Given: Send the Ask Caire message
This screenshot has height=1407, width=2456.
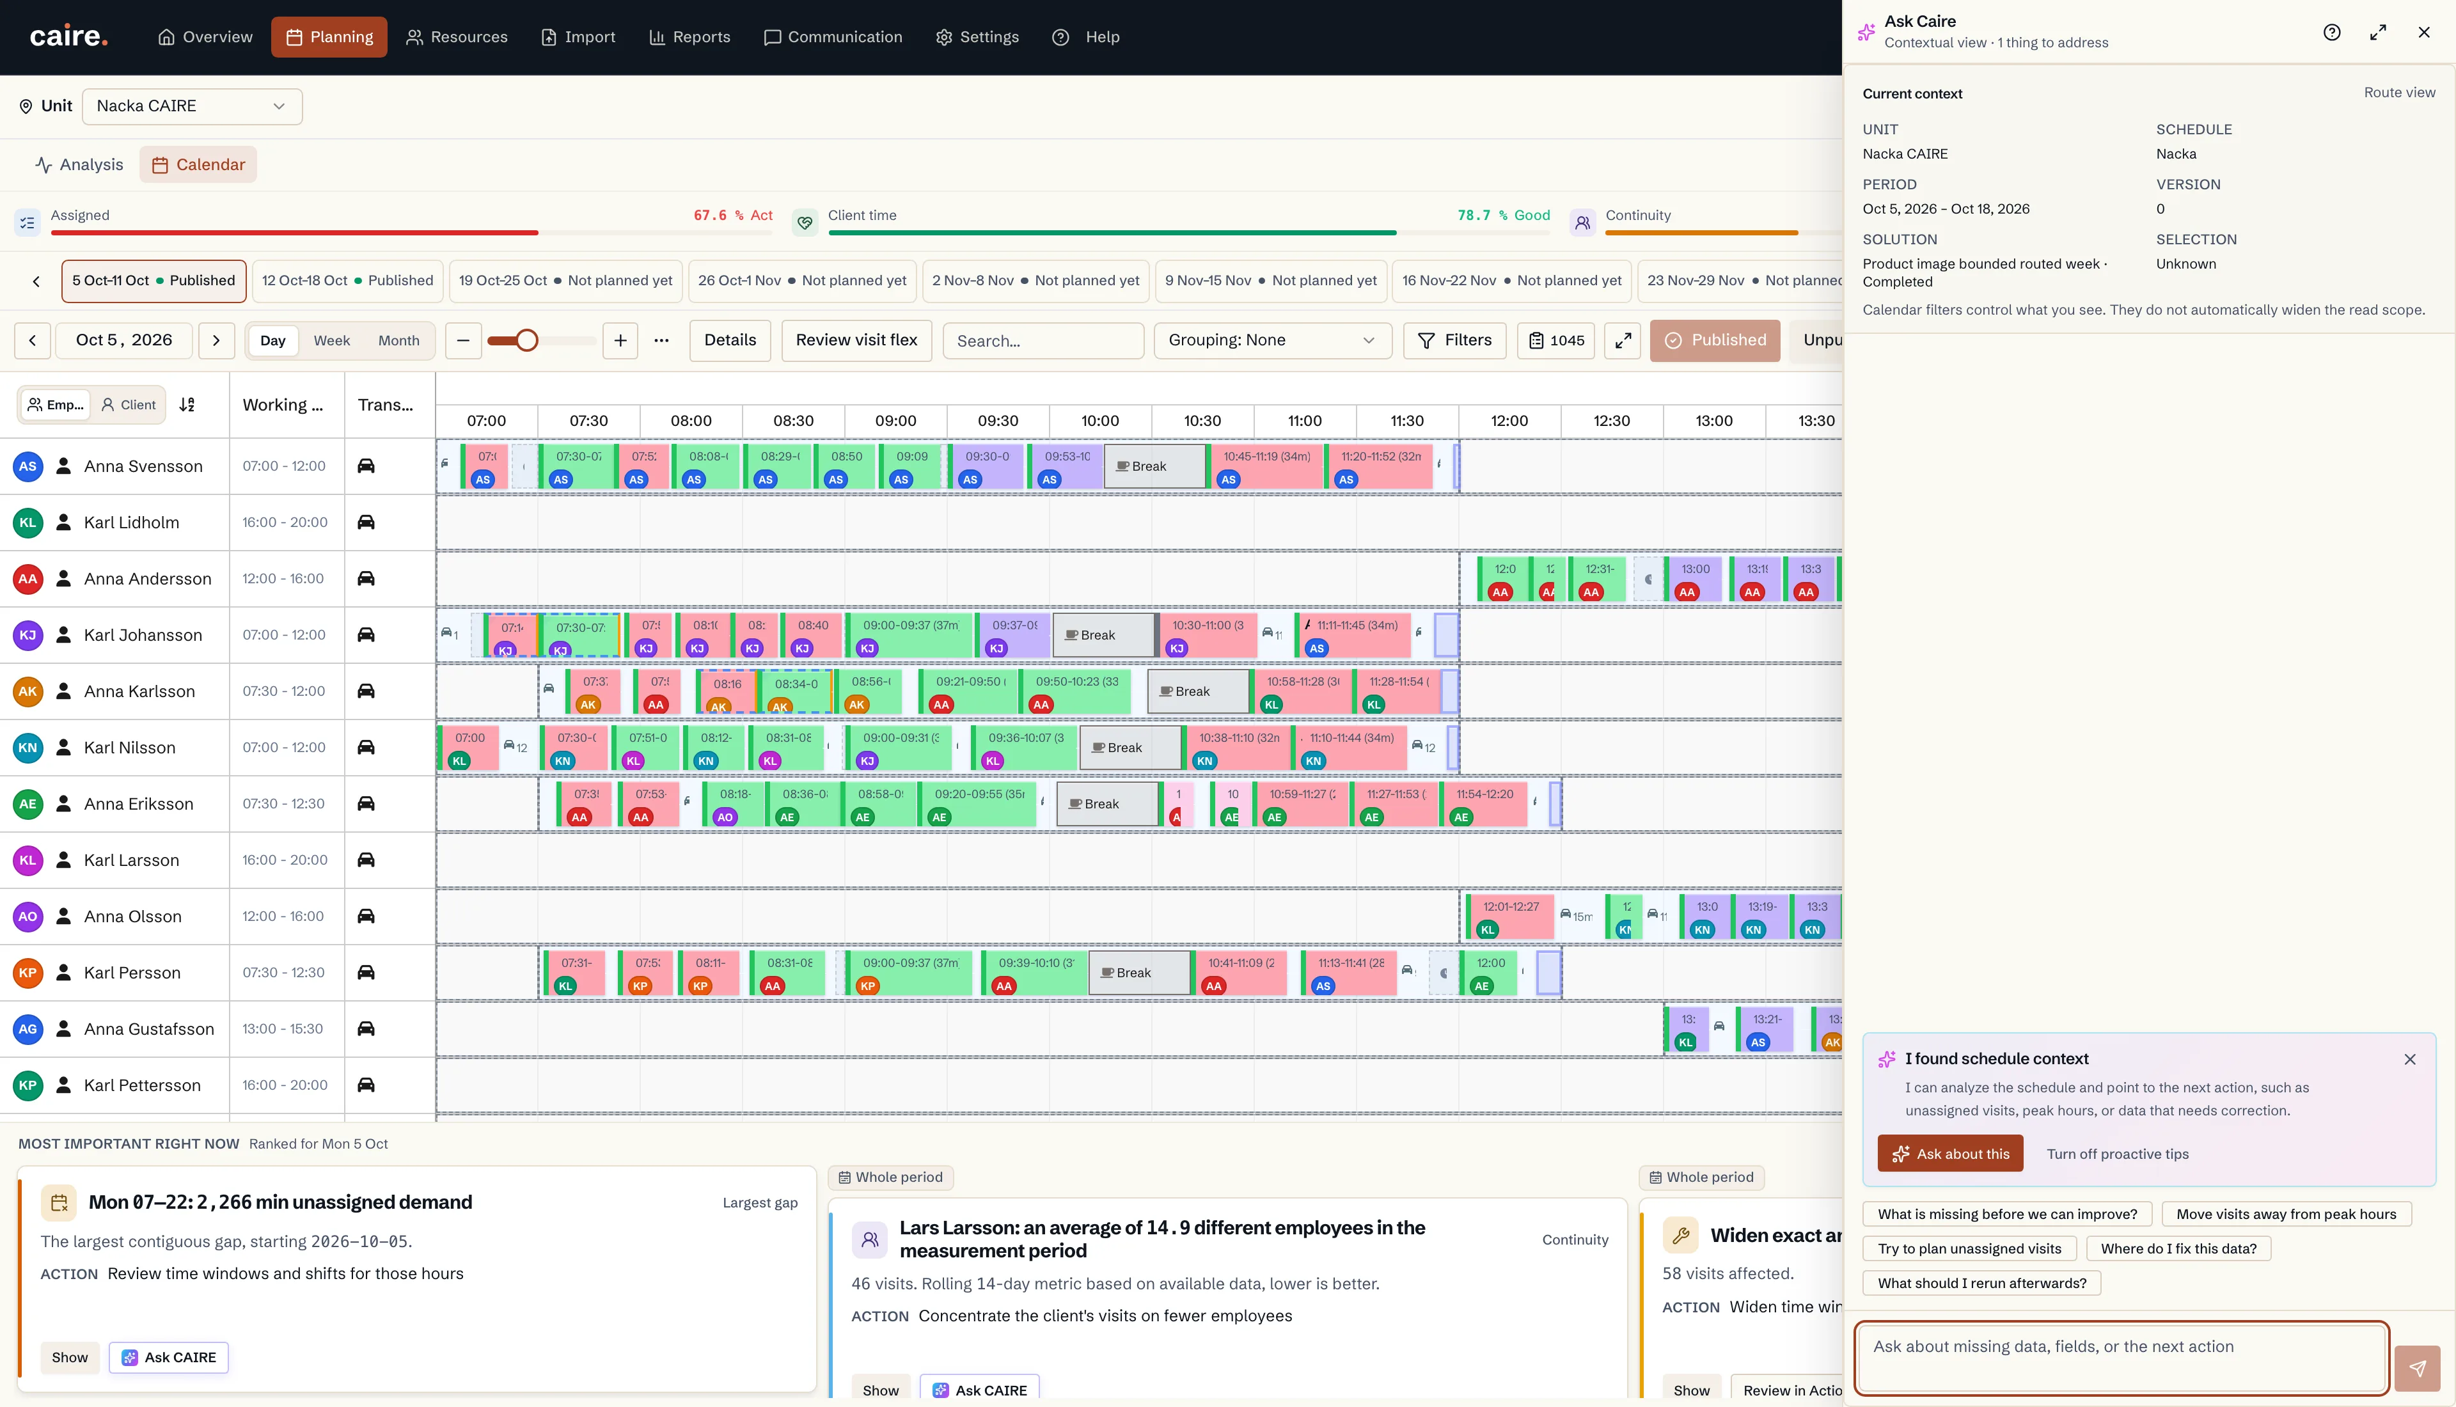Looking at the screenshot, I should point(2418,1369).
